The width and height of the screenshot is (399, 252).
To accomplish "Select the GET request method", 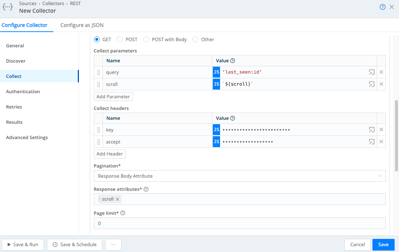I will pyautogui.click(x=96, y=39).
